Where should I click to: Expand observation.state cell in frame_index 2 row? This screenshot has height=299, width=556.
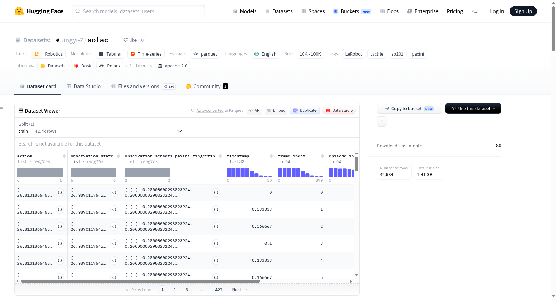(x=114, y=226)
